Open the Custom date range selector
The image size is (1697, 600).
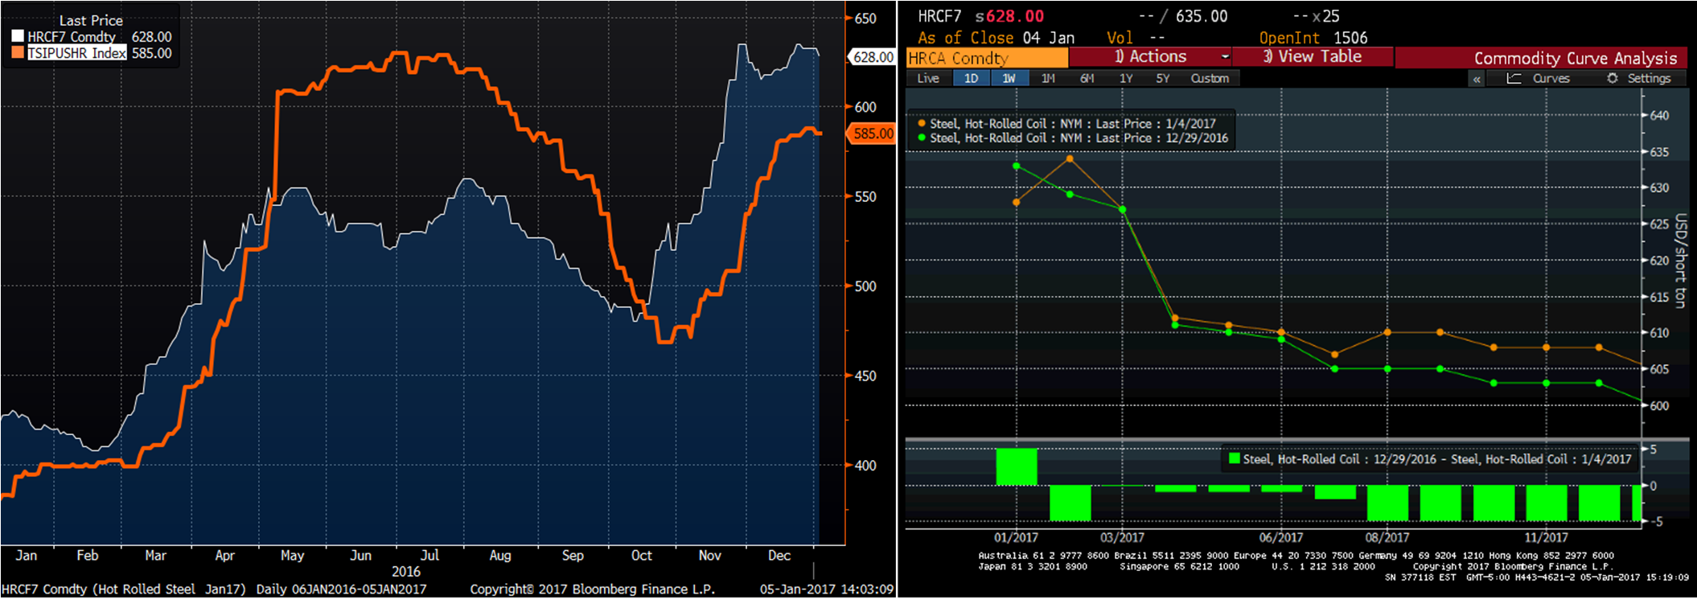(x=1210, y=78)
